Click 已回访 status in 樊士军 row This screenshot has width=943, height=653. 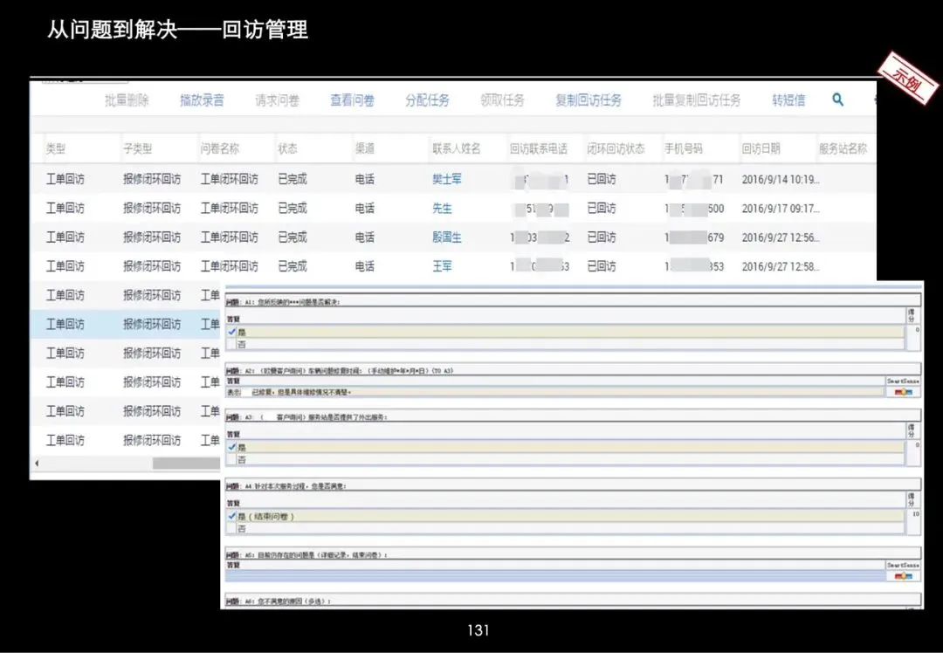click(x=602, y=179)
